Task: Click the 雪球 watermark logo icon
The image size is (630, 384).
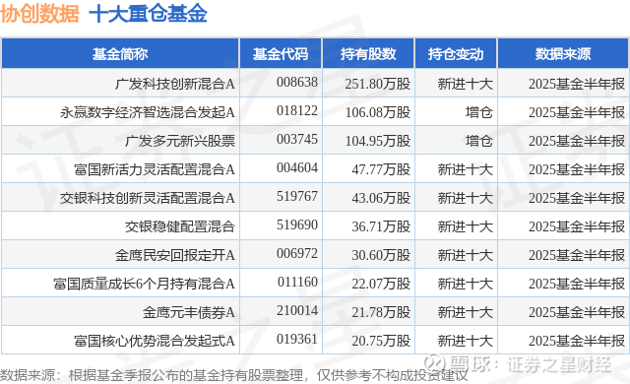Action: (435, 363)
